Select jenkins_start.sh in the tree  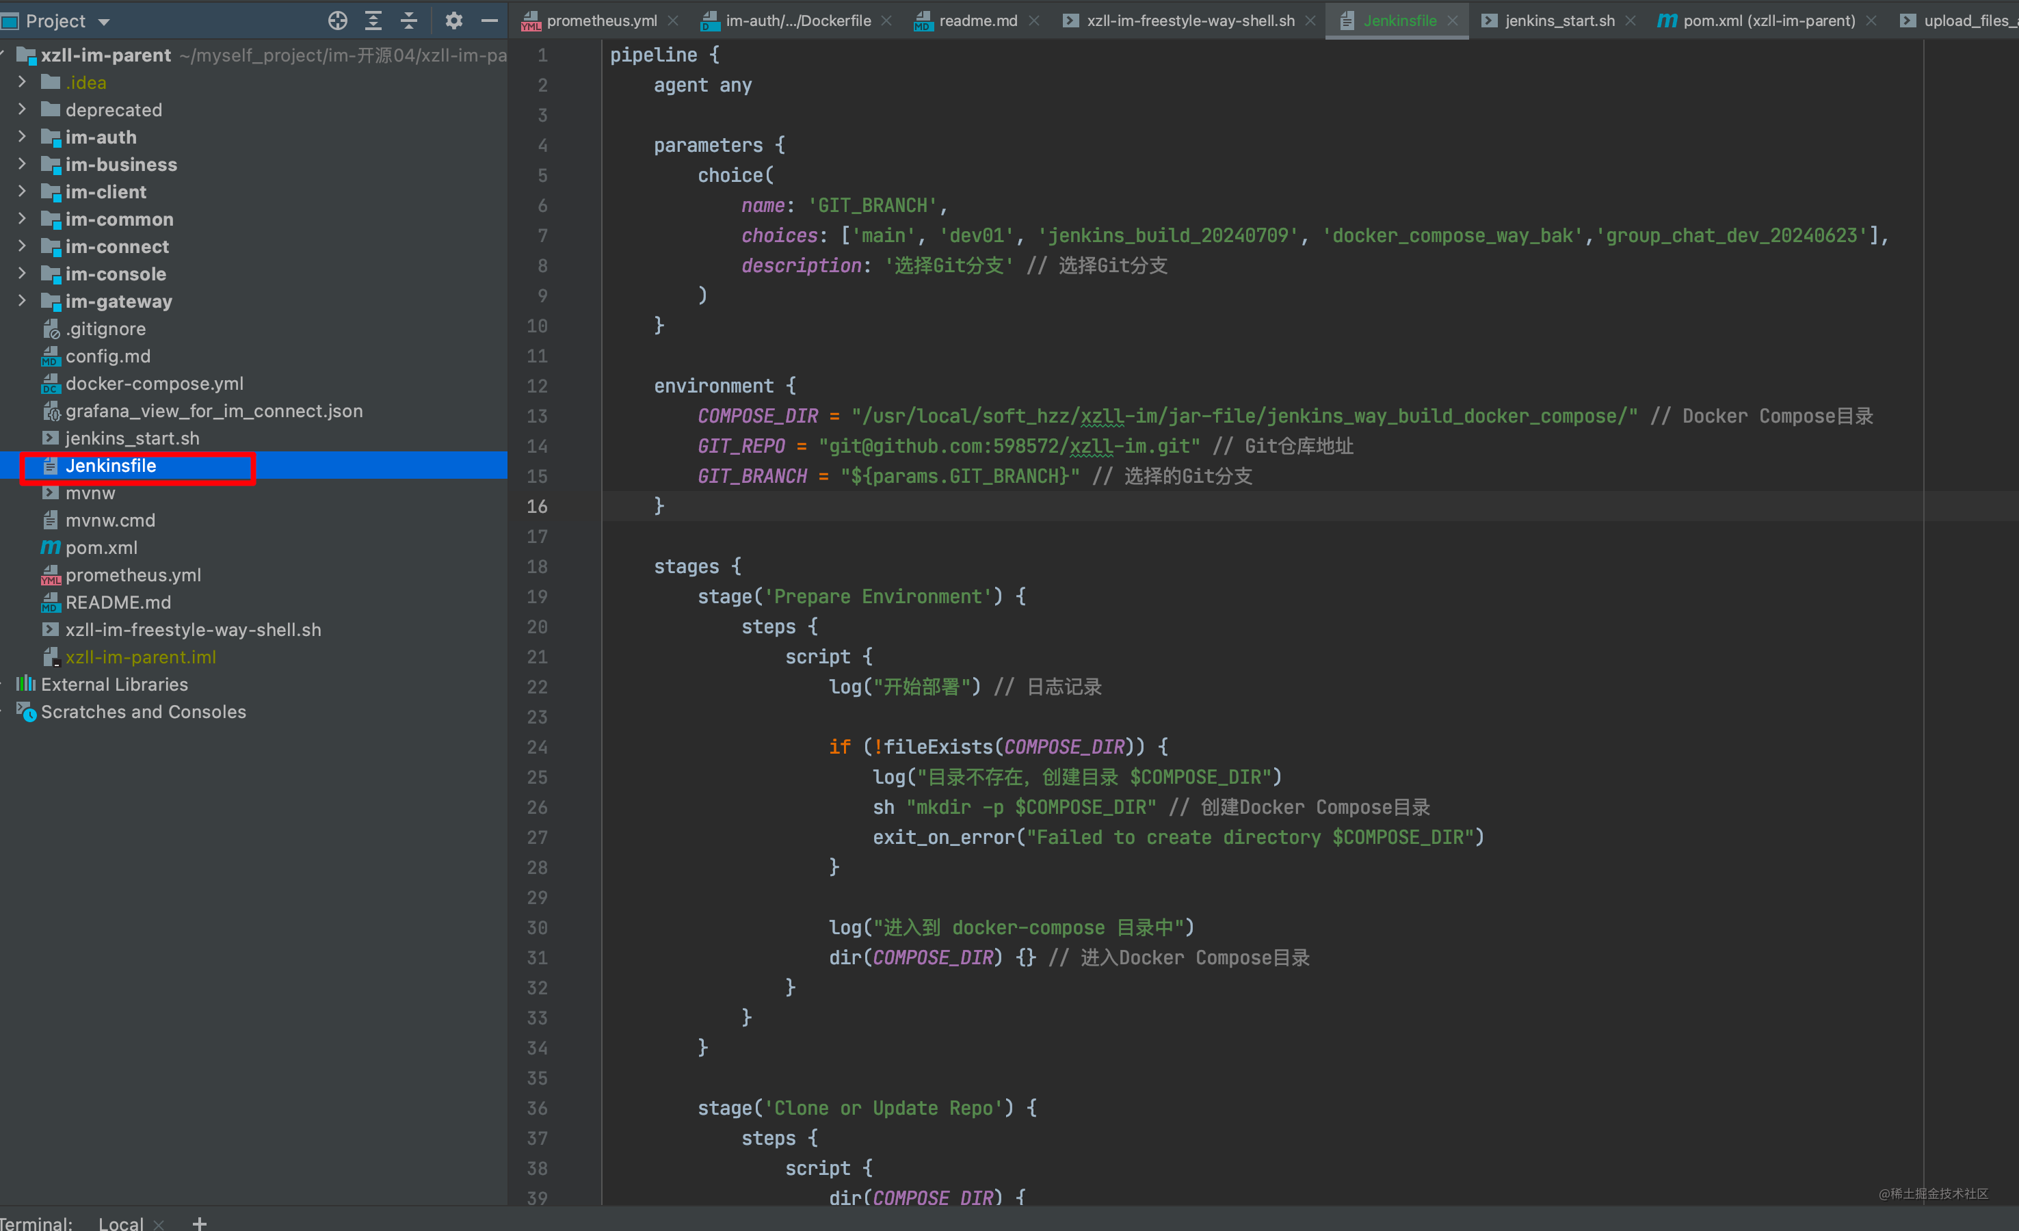pyautogui.click(x=132, y=438)
